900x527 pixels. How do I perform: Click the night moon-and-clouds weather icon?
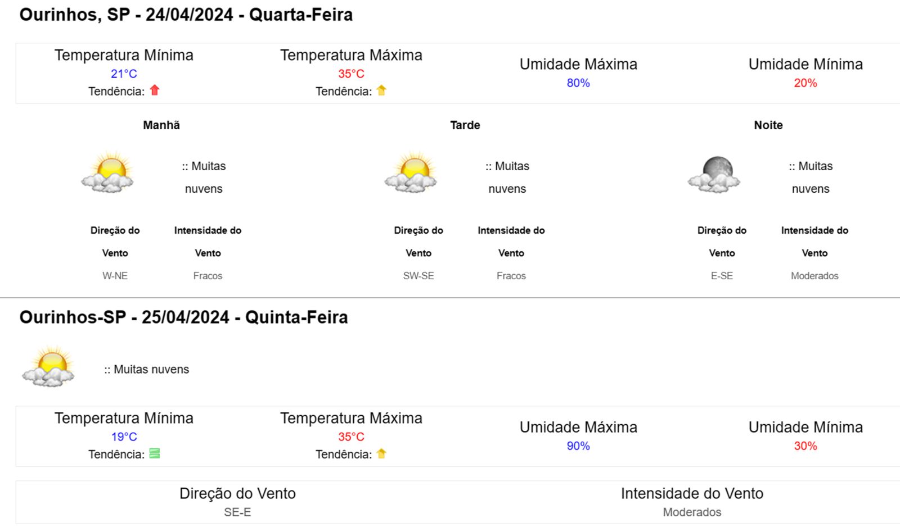714,175
